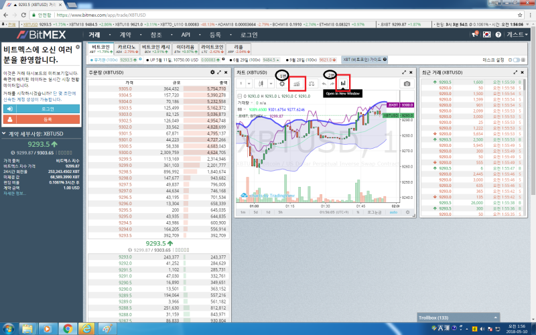Collapse contract details XBTUSD section
The height and width of the screenshot is (335, 536).
[x=4, y=133]
